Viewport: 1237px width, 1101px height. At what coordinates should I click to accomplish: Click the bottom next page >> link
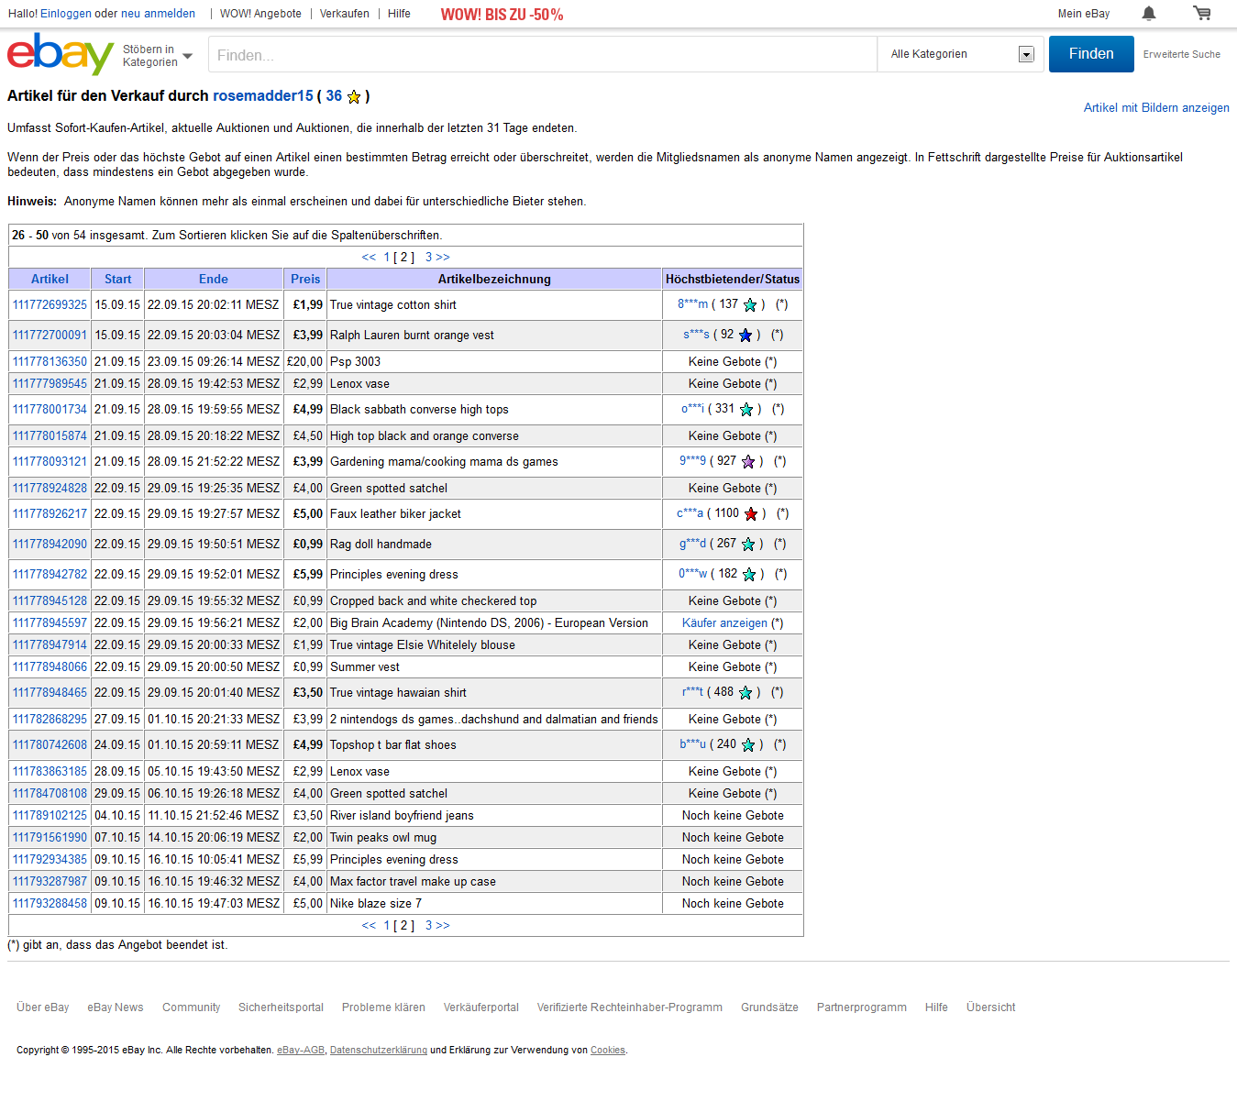(x=443, y=926)
